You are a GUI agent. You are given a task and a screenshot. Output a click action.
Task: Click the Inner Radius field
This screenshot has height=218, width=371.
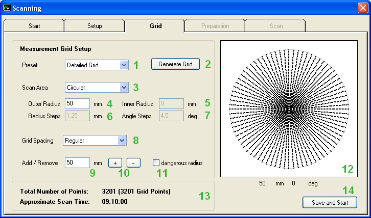[171, 103]
